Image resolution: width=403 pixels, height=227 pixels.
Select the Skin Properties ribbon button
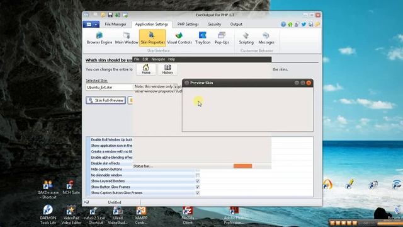coord(152,38)
